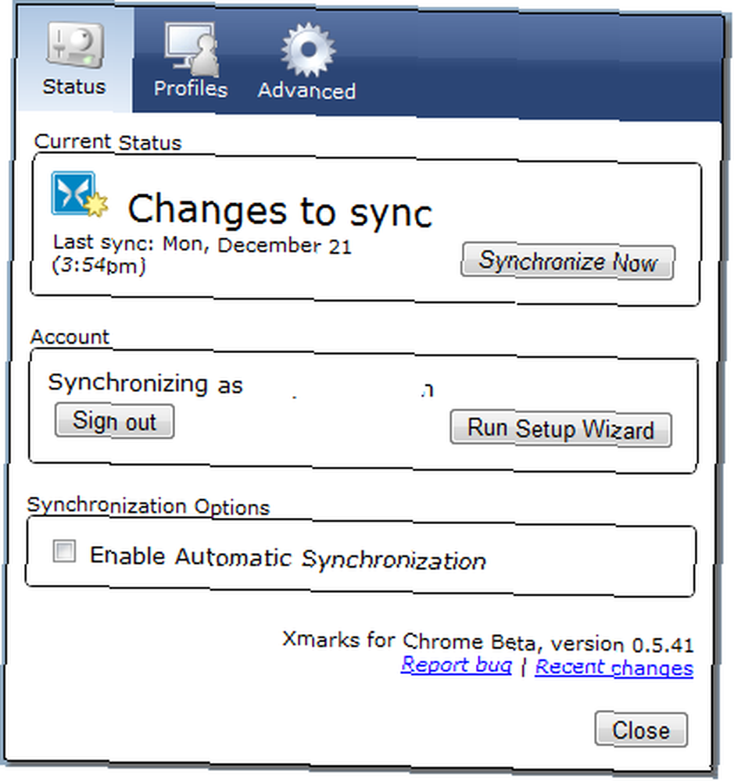Image resolution: width=734 pixels, height=781 pixels.
Task: Click the 'Synchronizing as' account text
Action: (145, 384)
